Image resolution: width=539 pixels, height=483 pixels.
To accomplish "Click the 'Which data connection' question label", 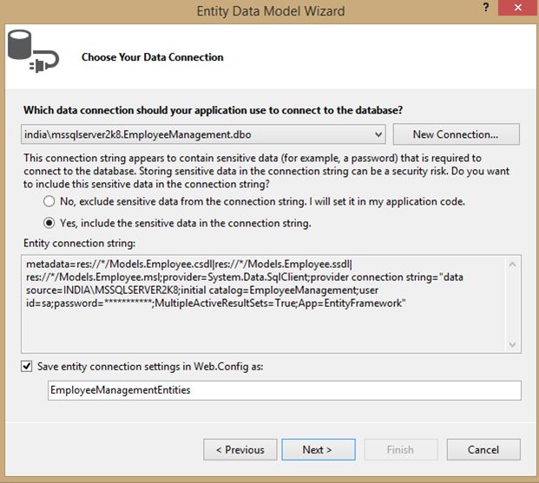I will coord(213,110).
